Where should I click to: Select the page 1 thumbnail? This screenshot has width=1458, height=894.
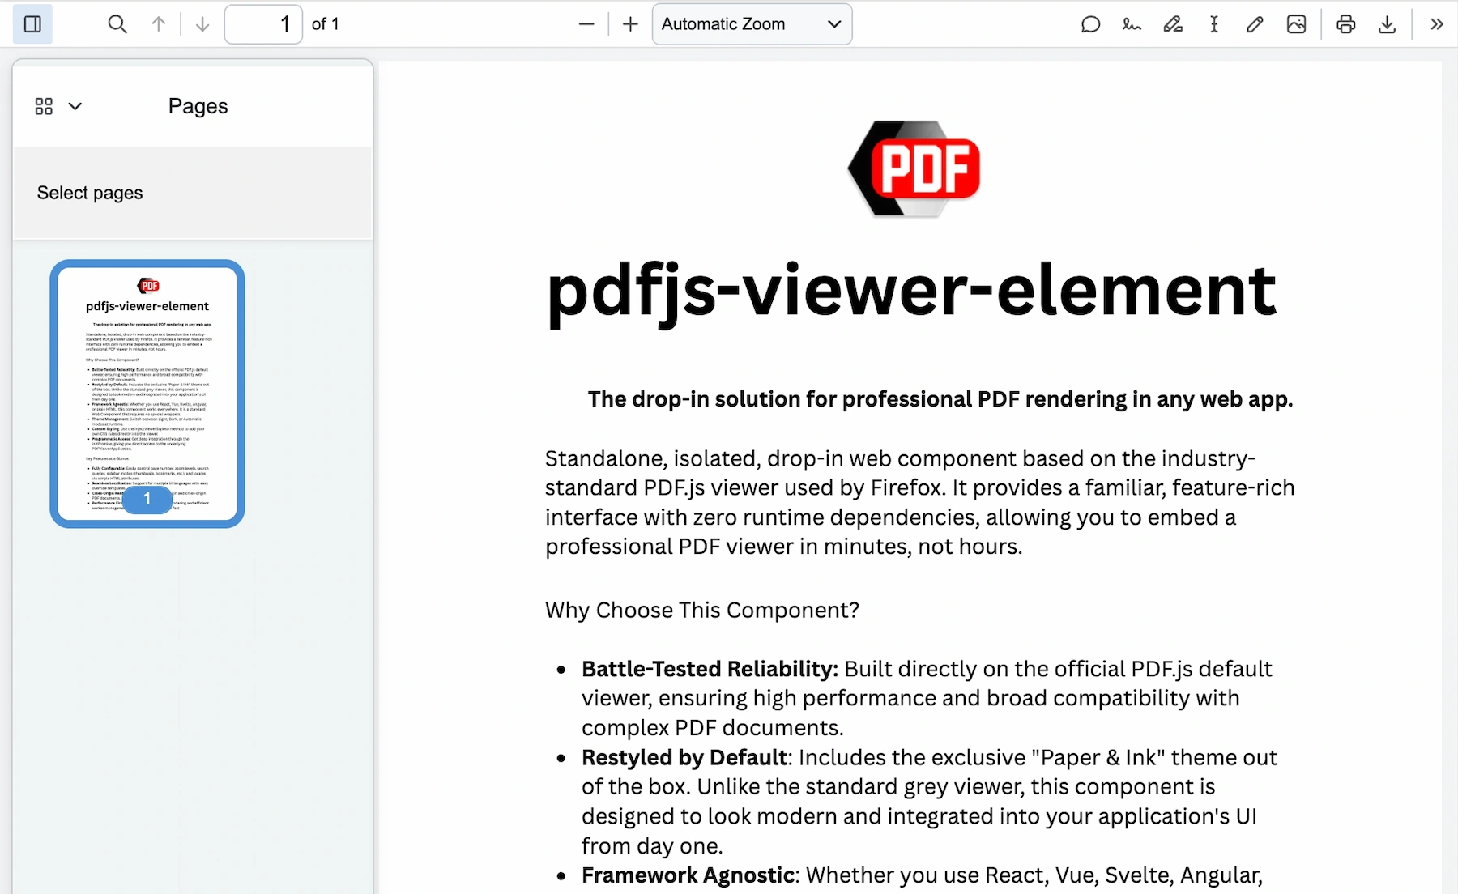click(147, 394)
